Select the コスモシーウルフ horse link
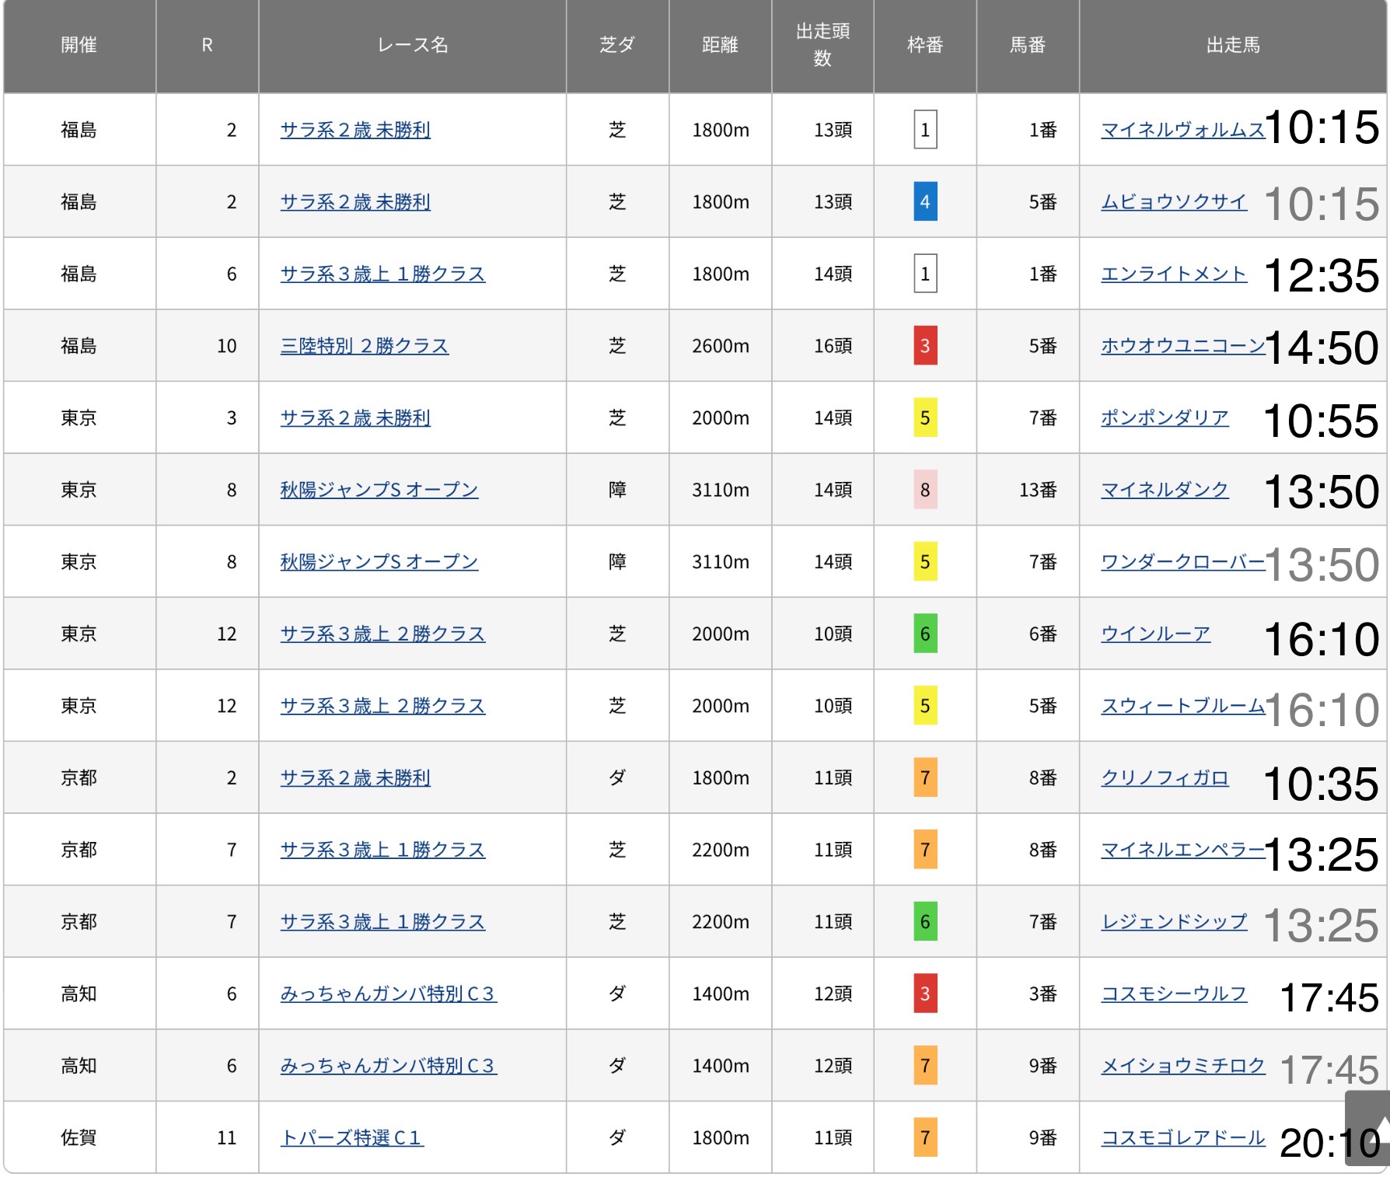1390x1177 pixels. pos(1174,994)
